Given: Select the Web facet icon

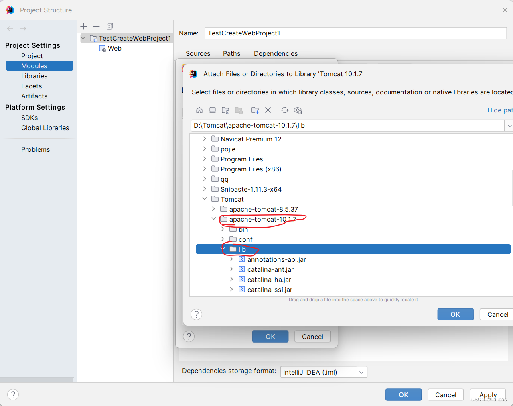Looking at the screenshot, I should 103,49.
